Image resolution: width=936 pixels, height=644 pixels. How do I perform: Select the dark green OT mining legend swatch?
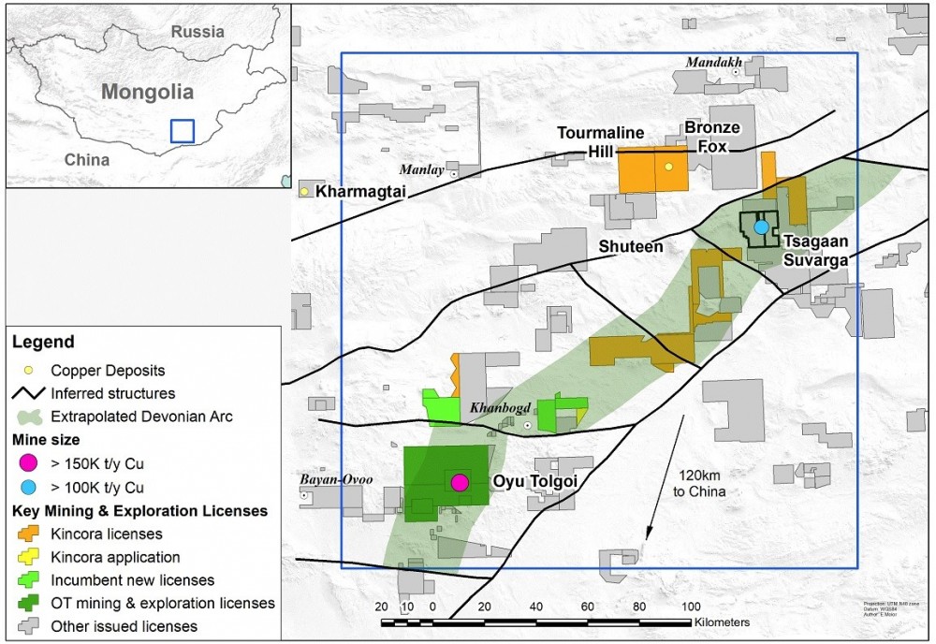28,604
